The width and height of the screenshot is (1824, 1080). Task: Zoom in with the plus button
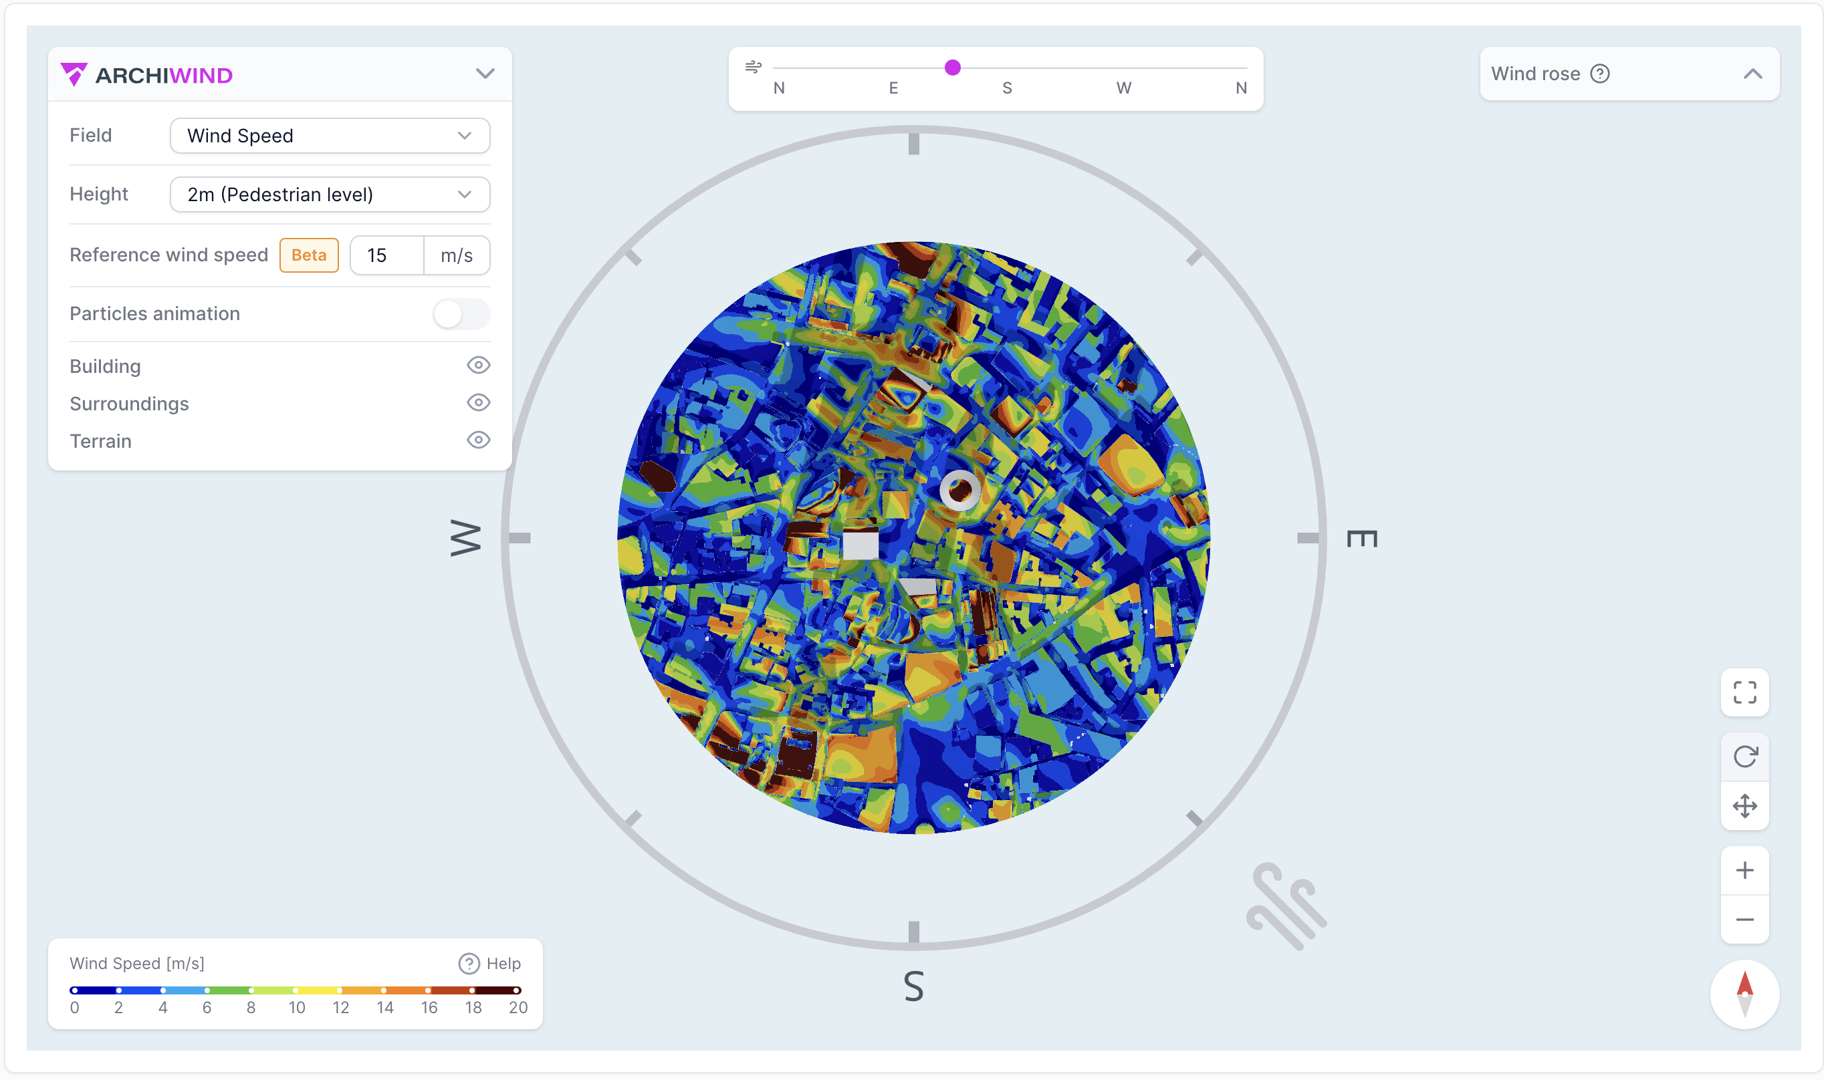pyautogui.click(x=1744, y=869)
